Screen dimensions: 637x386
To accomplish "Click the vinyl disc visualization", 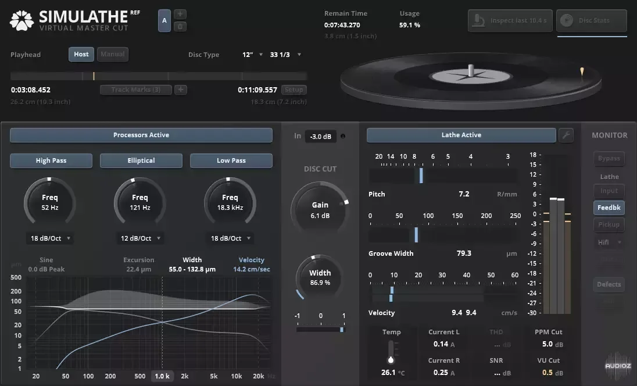I will coord(470,81).
